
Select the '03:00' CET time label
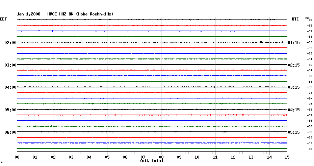[10, 65]
